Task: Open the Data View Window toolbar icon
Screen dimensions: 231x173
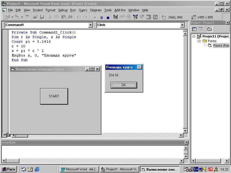Action: click(149, 17)
